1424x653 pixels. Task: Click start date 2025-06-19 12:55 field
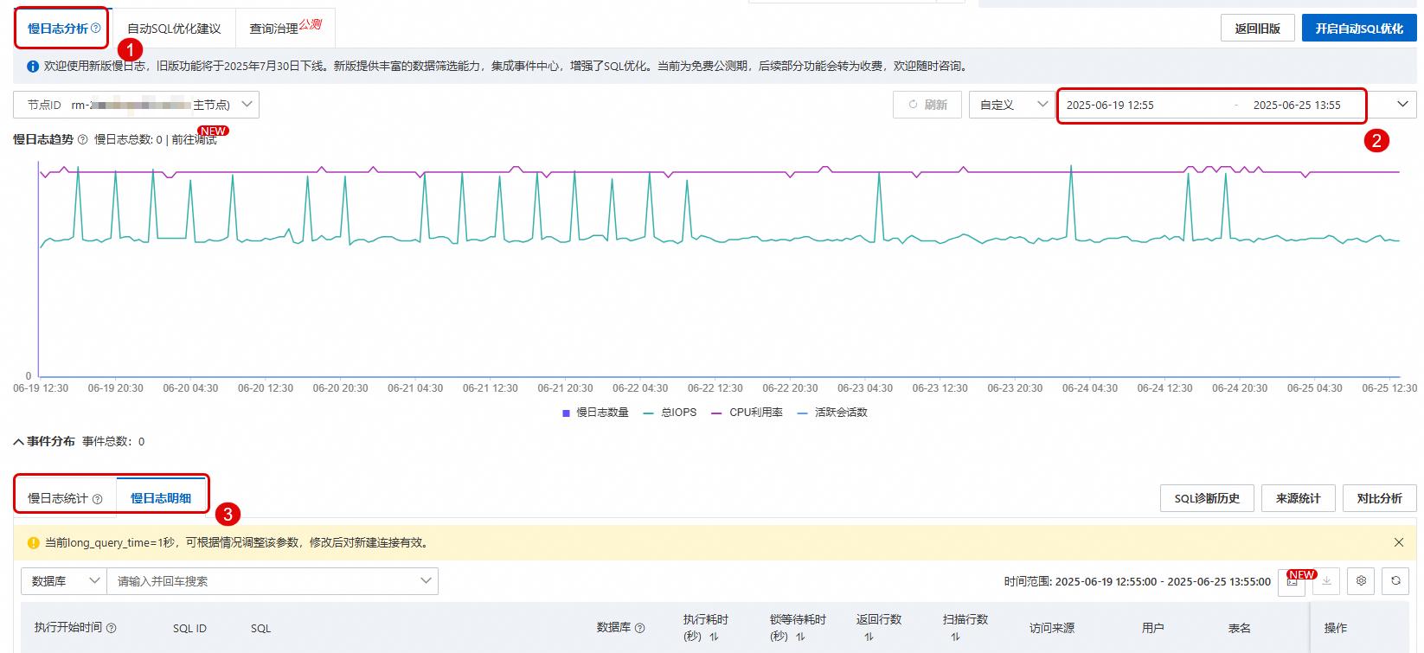1110,106
